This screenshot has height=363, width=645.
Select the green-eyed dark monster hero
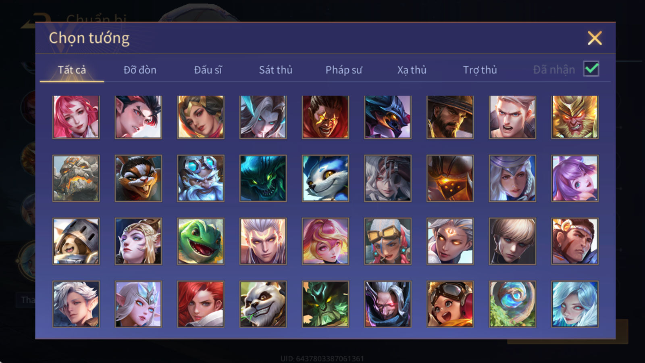[x=263, y=178]
